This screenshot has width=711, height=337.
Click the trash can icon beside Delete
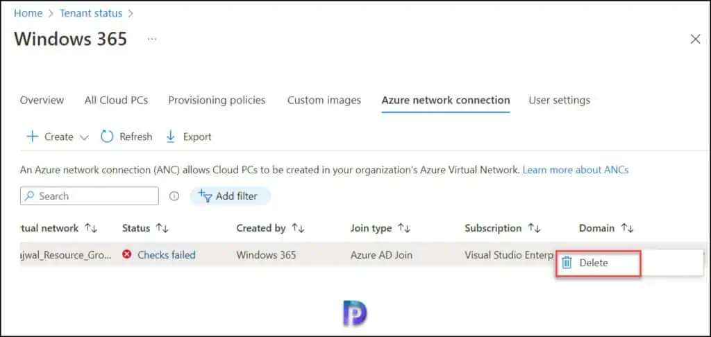coord(567,263)
